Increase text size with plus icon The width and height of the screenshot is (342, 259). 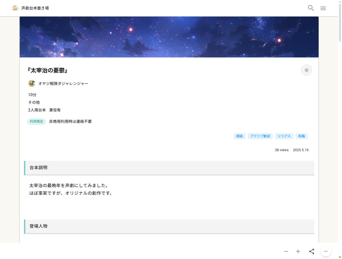coord(298,251)
